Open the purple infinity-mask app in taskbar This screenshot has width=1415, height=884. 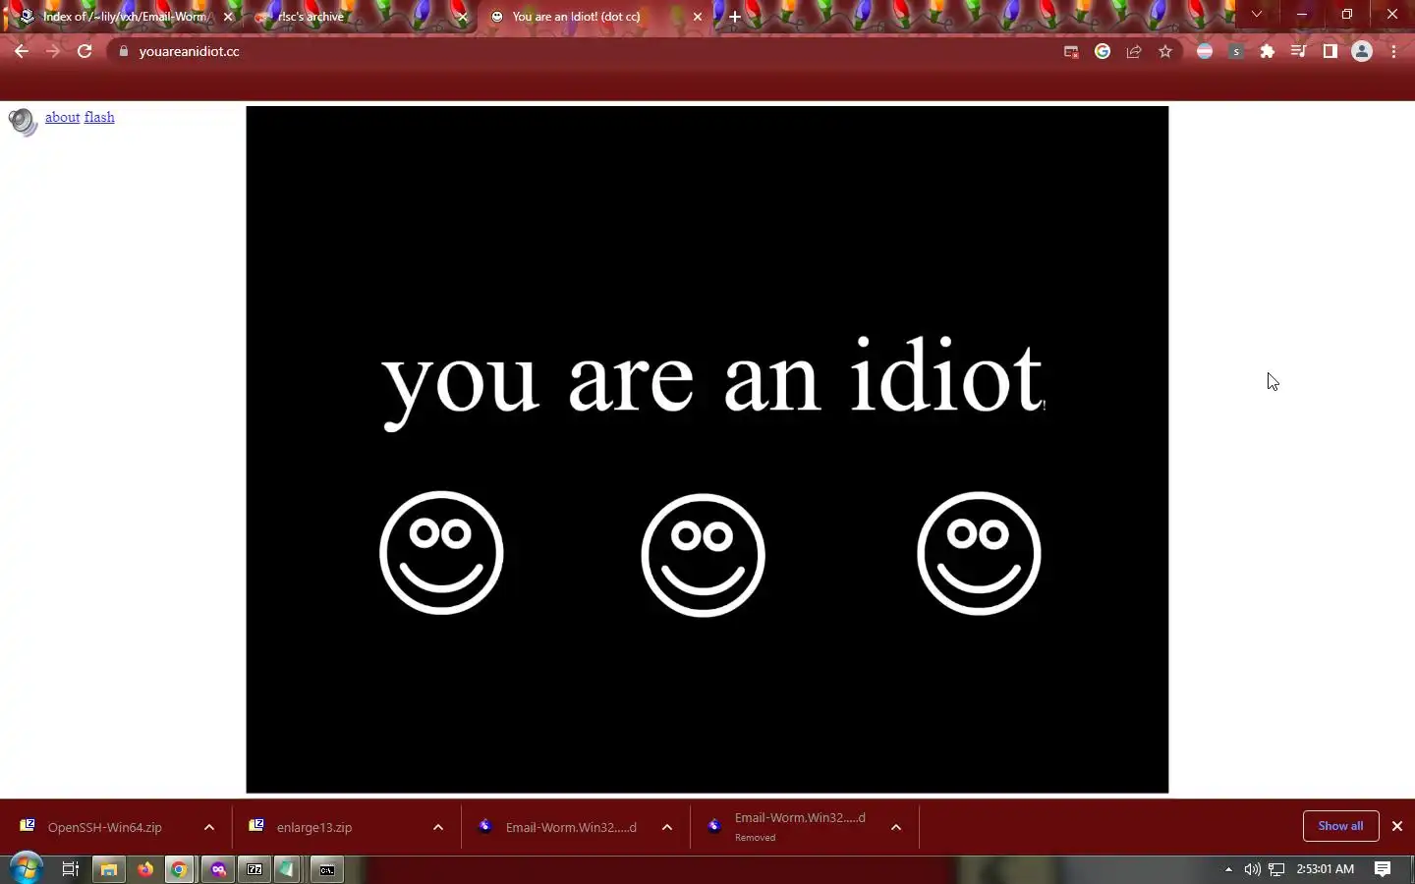click(218, 869)
